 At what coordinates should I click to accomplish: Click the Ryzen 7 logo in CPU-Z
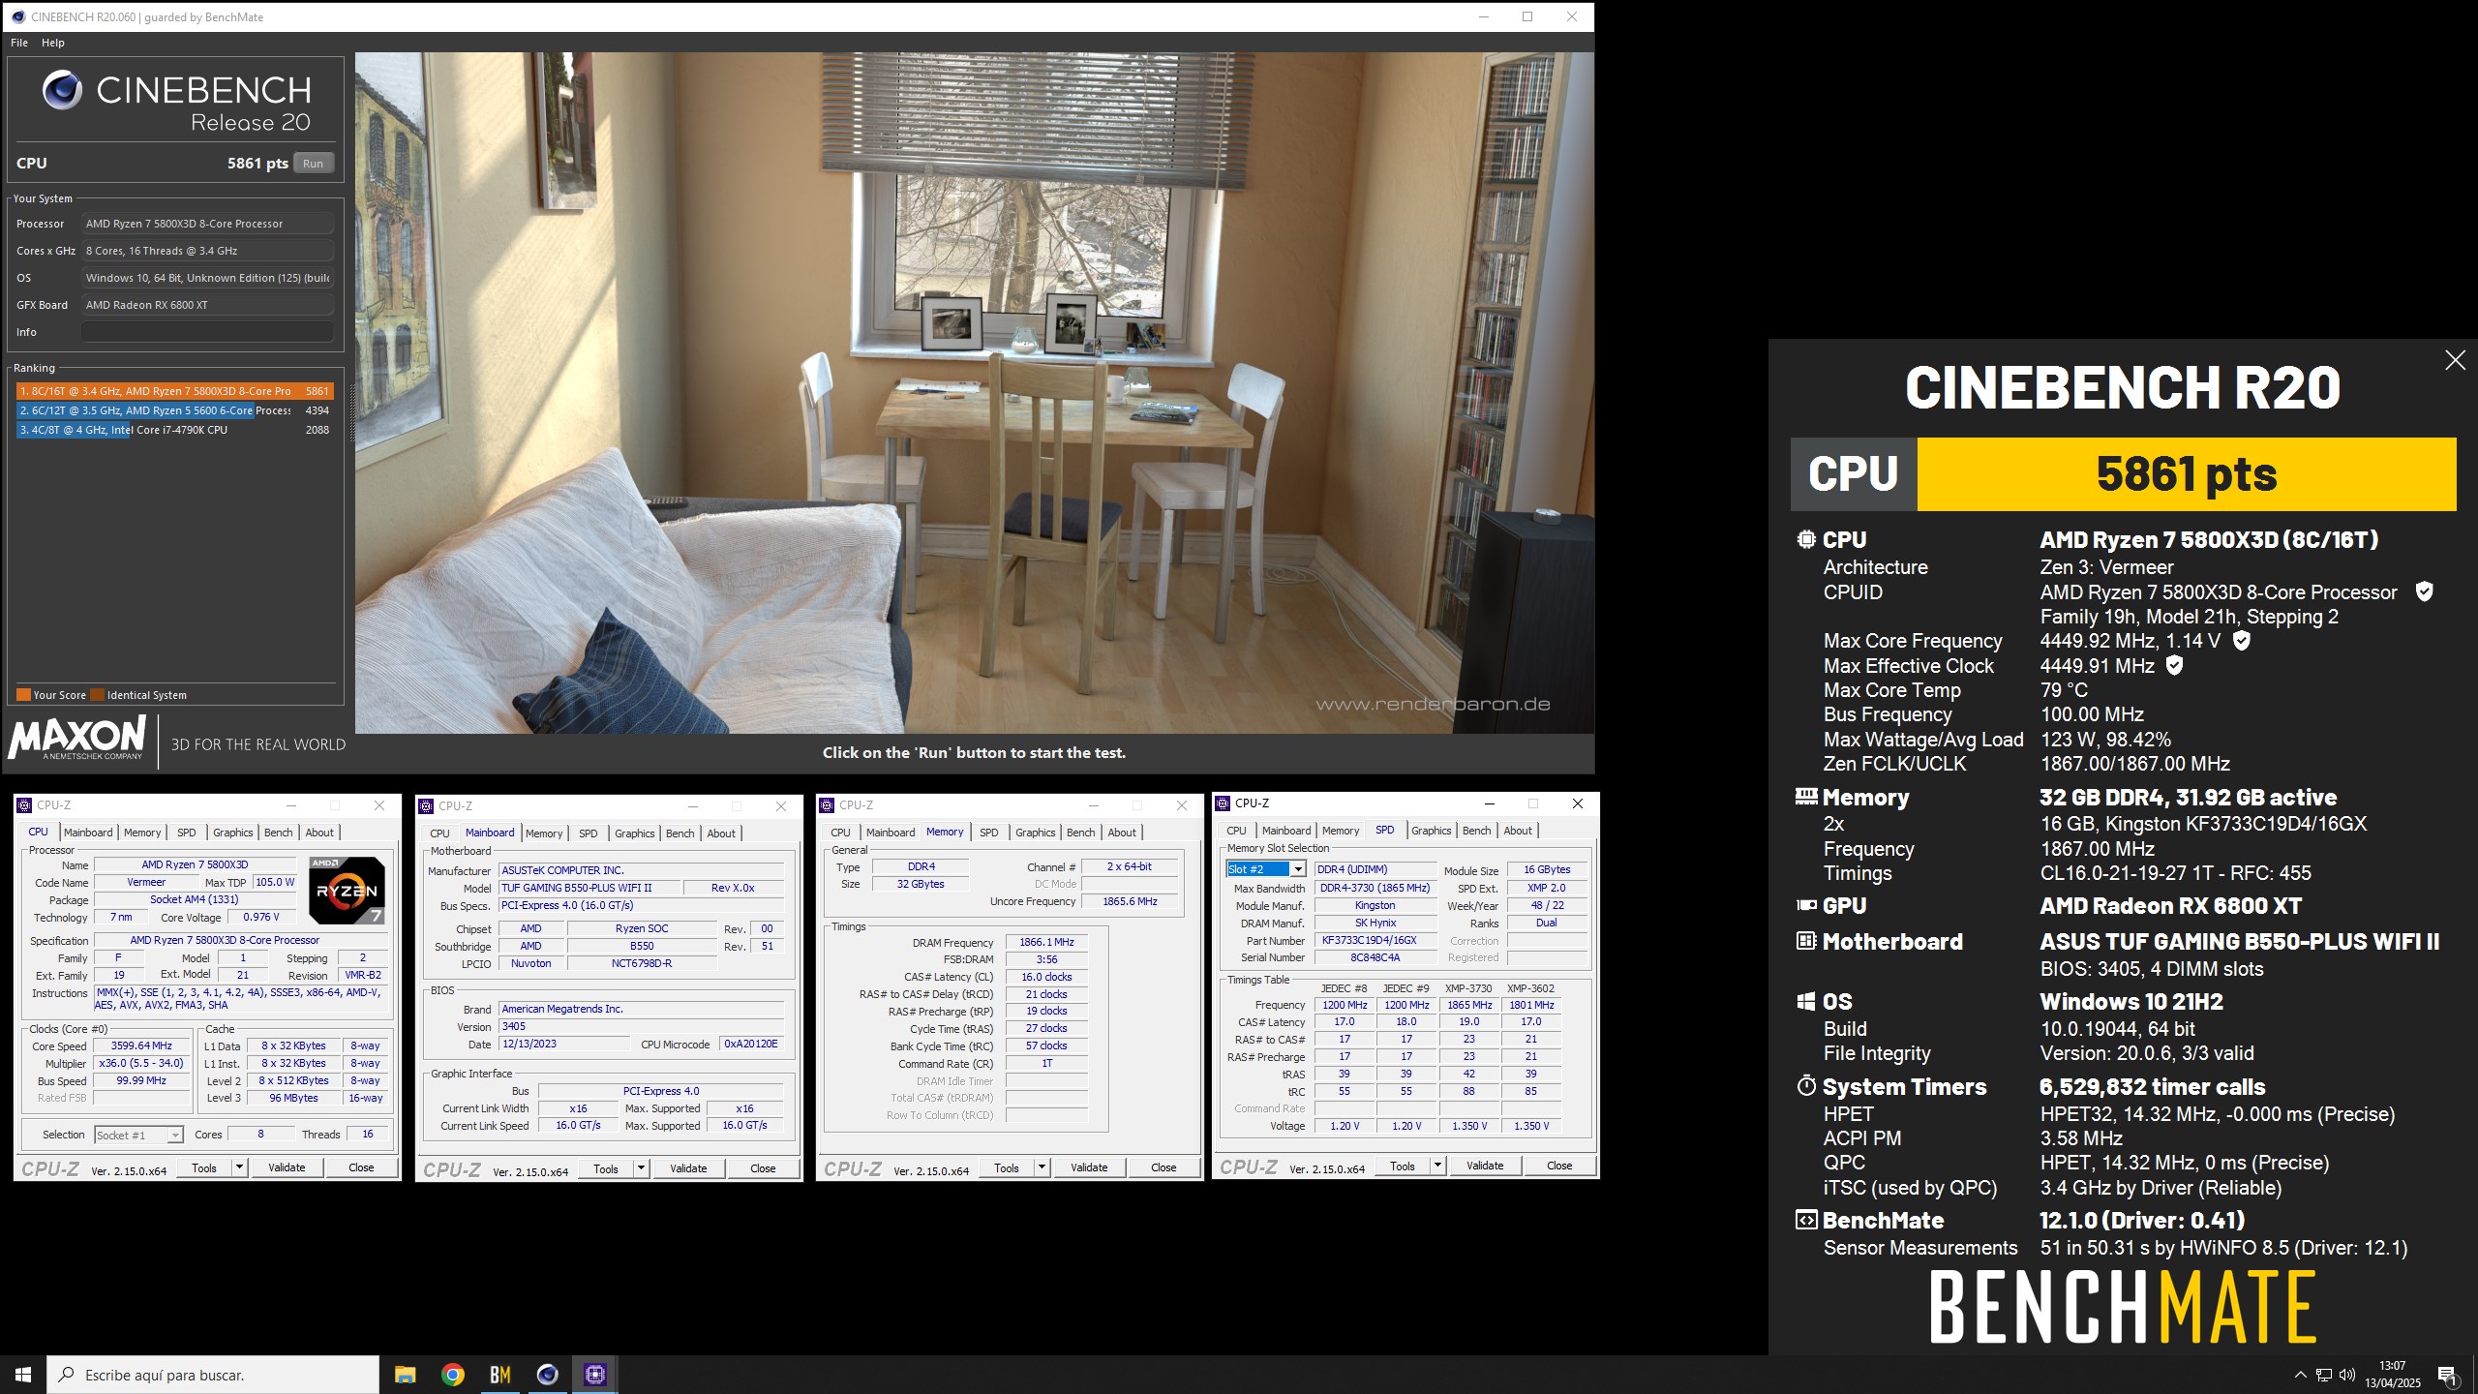pyautogui.click(x=347, y=890)
